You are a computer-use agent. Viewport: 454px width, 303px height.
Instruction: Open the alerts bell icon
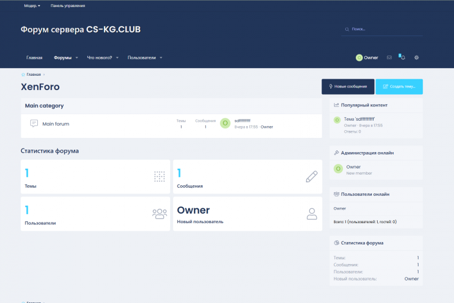coord(403,57)
